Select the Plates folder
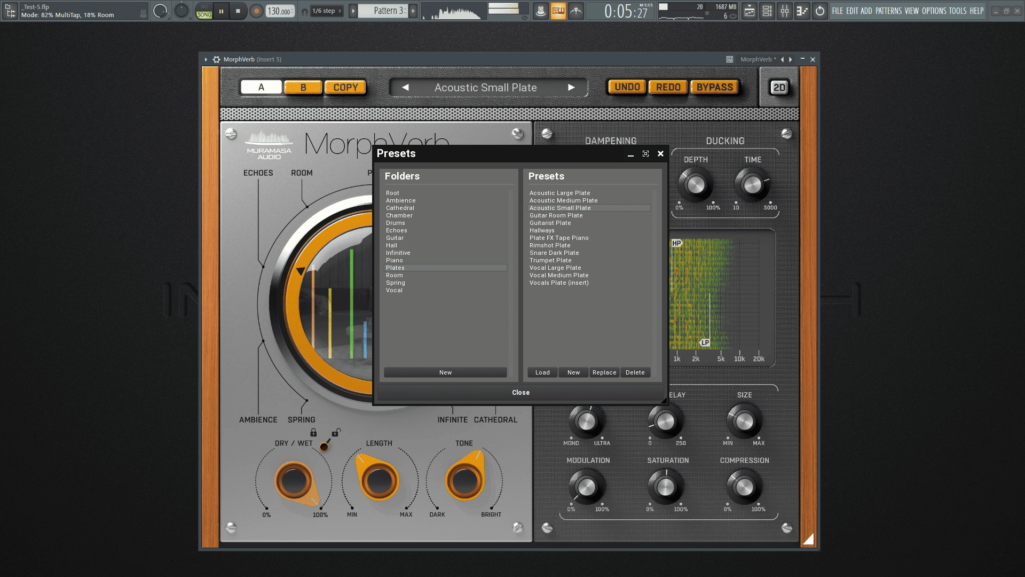The image size is (1025, 577). click(446, 268)
